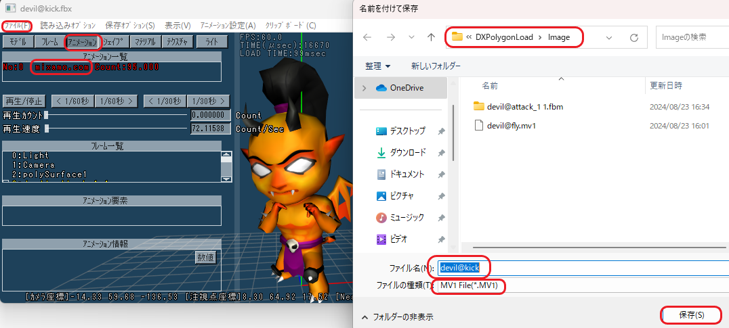Image resolution: width=729 pixels, height=328 pixels.
Task: Step back with the < 1/30秒 button
Action: tap(165, 101)
